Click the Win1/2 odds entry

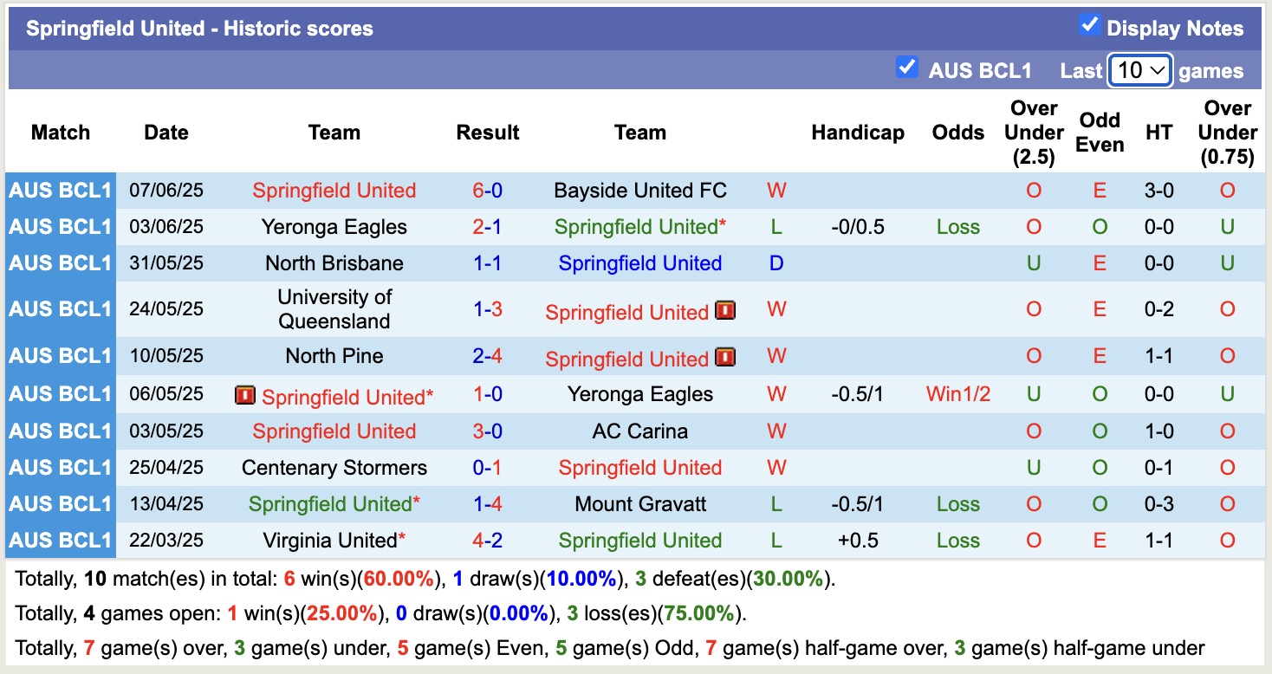pyautogui.click(x=957, y=393)
